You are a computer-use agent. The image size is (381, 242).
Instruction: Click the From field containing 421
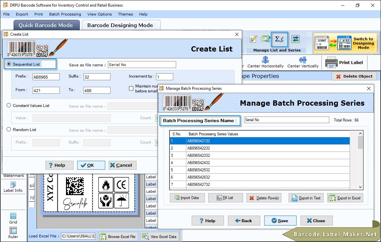tap(46, 90)
